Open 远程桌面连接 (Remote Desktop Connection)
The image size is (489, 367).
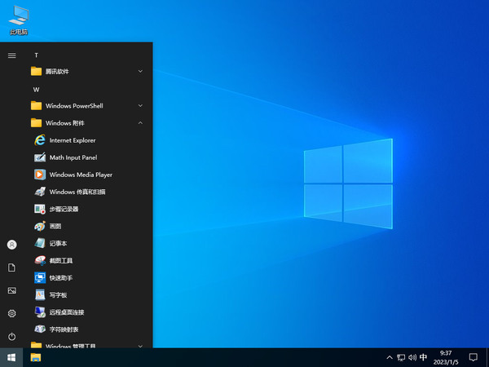pos(66,312)
